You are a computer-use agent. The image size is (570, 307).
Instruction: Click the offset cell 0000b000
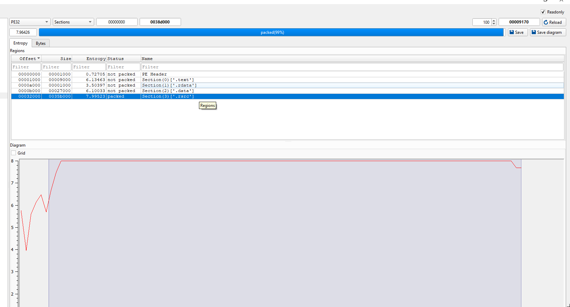29,91
